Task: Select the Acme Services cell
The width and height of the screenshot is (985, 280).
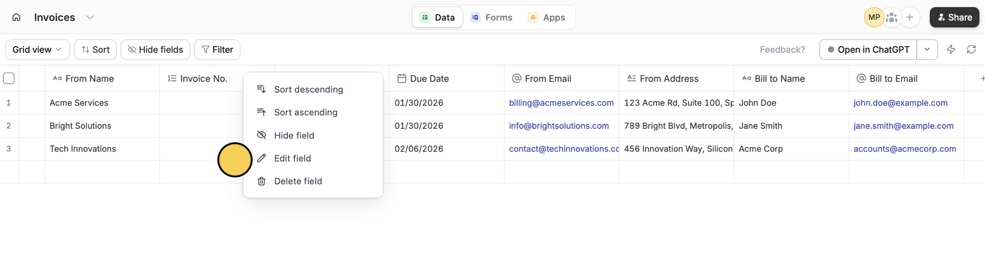Action: pos(102,103)
